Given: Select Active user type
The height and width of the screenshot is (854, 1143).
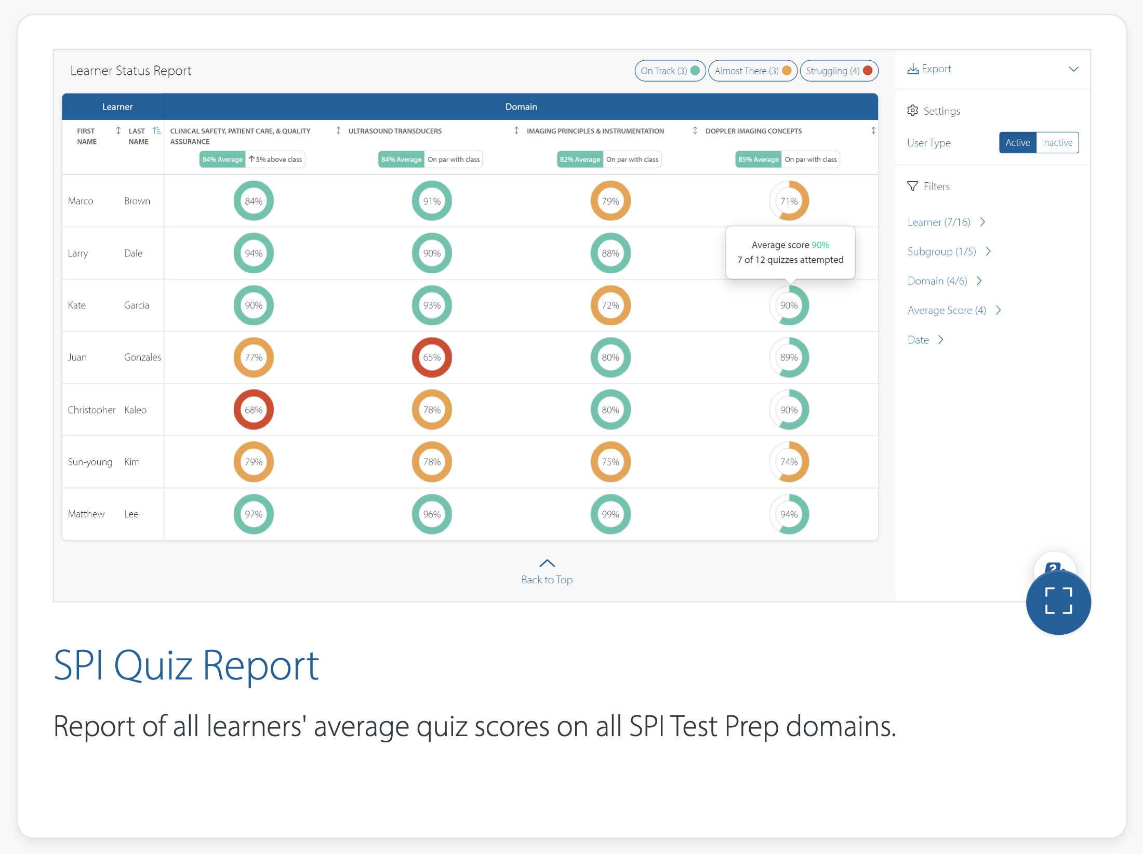Looking at the screenshot, I should pyautogui.click(x=1017, y=143).
